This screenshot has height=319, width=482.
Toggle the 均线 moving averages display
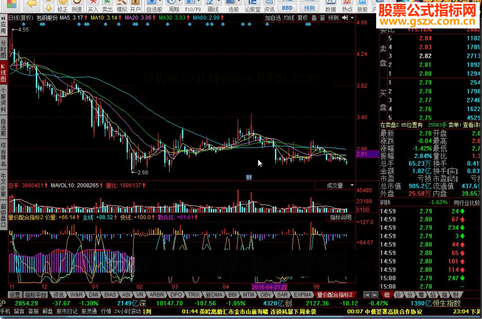tap(289, 18)
